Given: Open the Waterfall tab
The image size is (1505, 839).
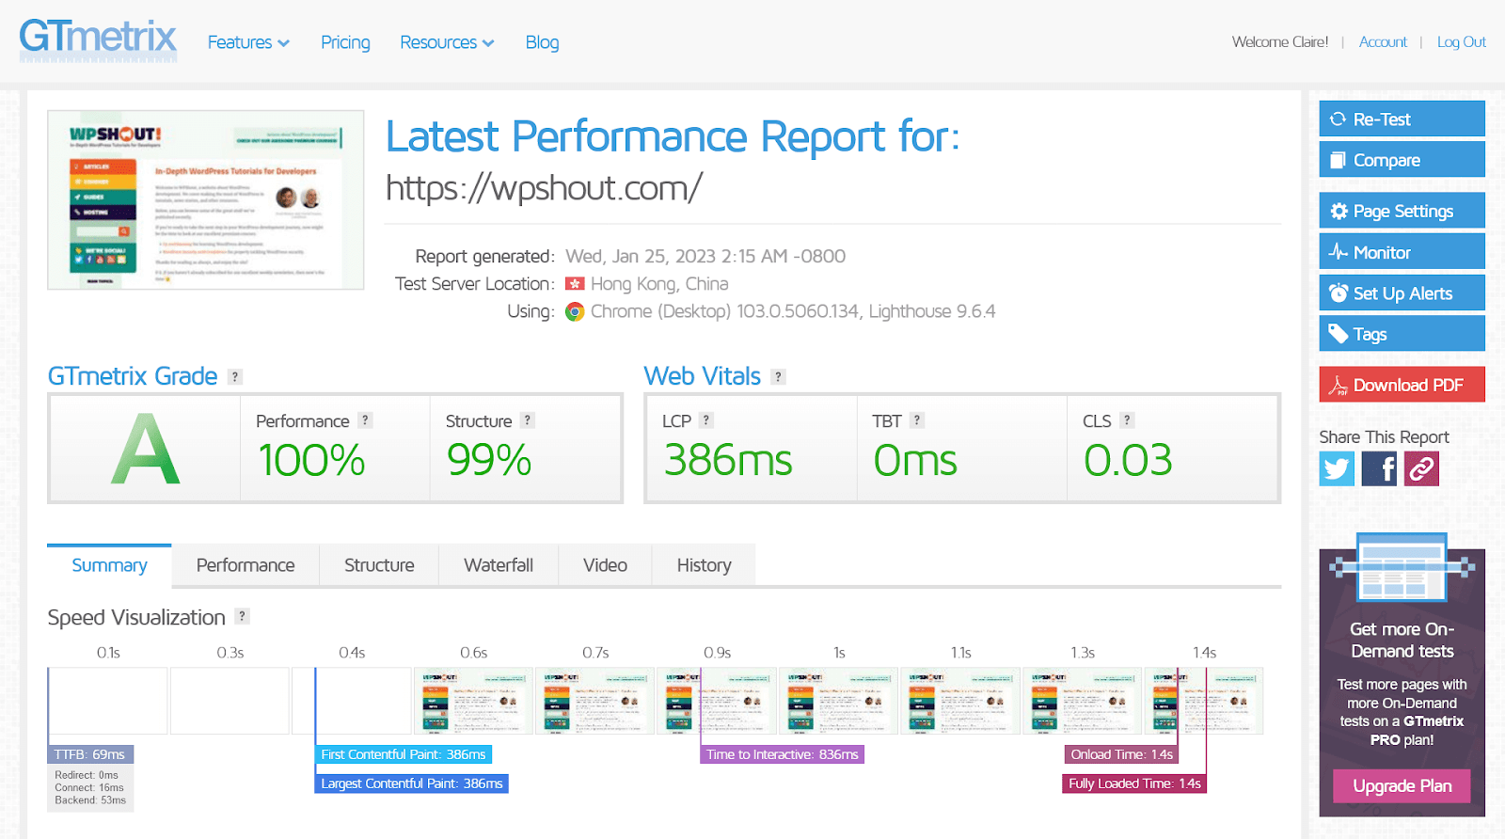Looking at the screenshot, I should point(499,564).
